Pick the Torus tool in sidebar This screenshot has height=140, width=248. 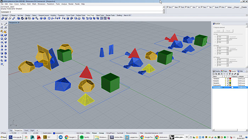2,57
